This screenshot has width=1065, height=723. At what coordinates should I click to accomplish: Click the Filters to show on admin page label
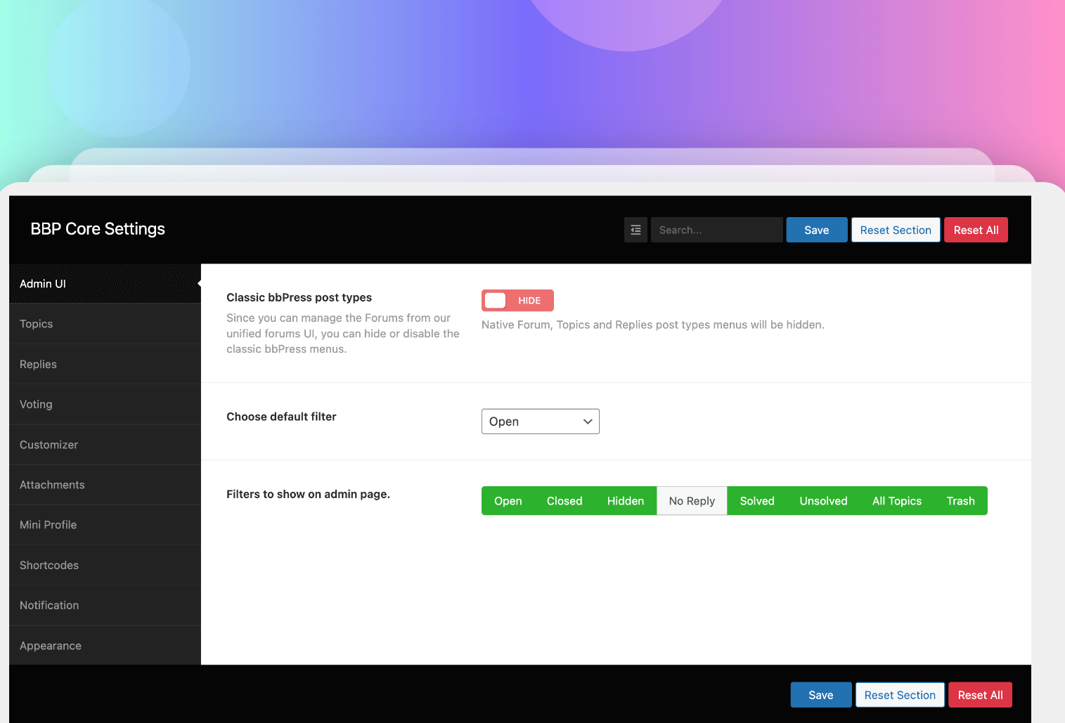(308, 494)
